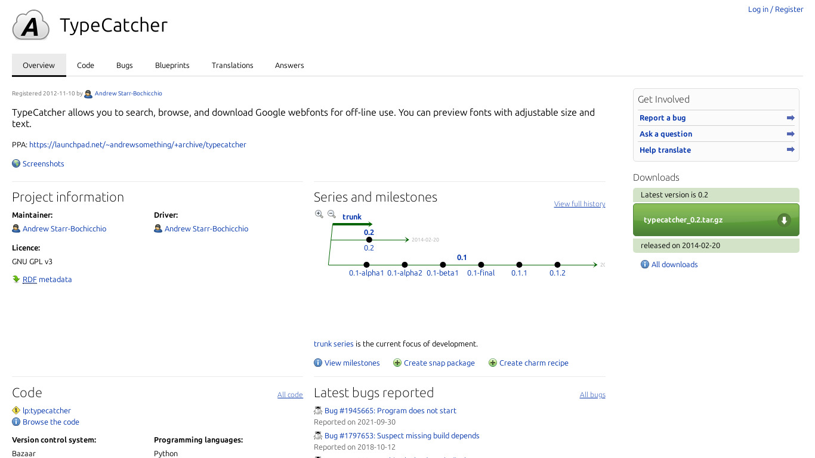Click the person icon beside Maintainer name

coord(16,228)
